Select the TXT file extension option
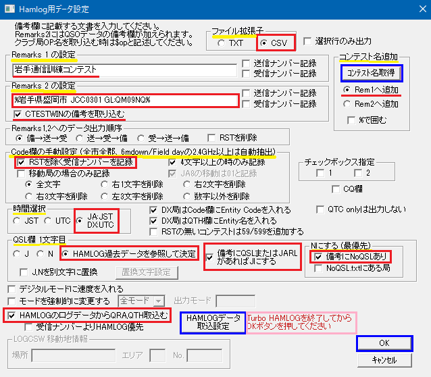This screenshot has width=431, height=377. [220, 43]
